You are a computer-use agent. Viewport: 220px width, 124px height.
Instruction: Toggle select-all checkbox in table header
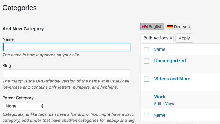[146, 50]
